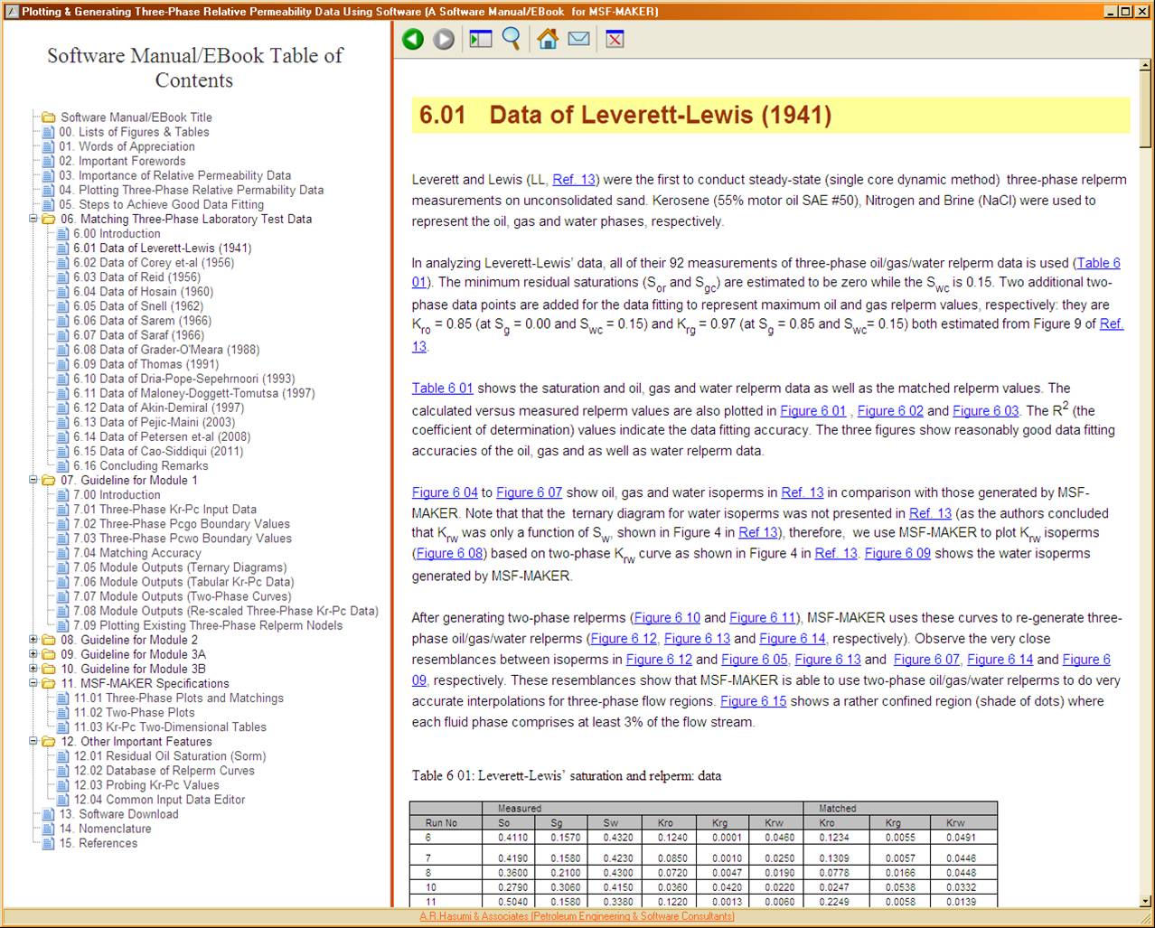1155x928 pixels.
Task: Click the Software Manual/EBook Title folder icon
Action: (49, 117)
